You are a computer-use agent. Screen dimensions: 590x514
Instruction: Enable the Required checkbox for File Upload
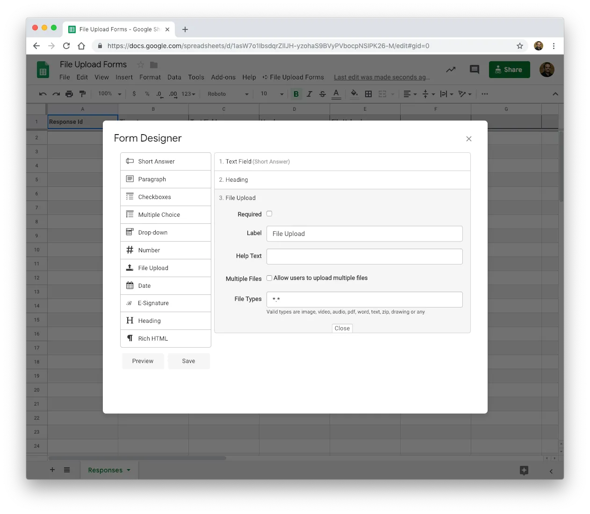[x=269, y=214]
